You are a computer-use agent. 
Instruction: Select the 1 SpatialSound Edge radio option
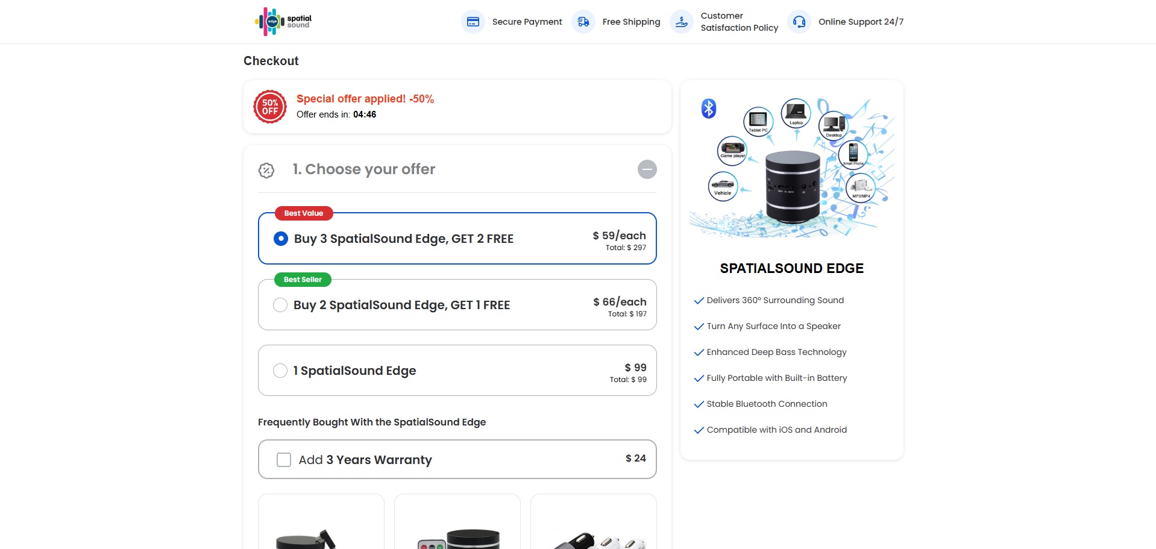(280, 371)
